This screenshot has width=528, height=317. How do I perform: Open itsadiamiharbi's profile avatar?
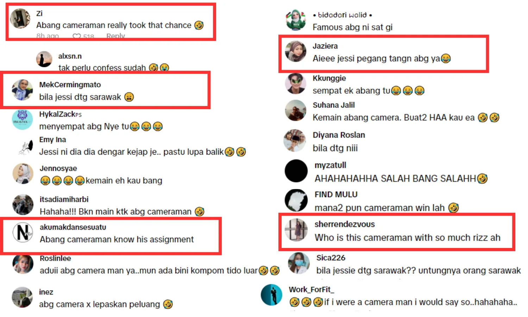click(23, 205)
